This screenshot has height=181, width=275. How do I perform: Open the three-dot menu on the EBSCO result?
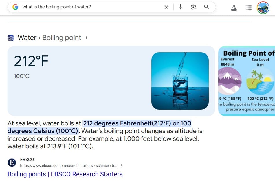click(x=122, y=165)
